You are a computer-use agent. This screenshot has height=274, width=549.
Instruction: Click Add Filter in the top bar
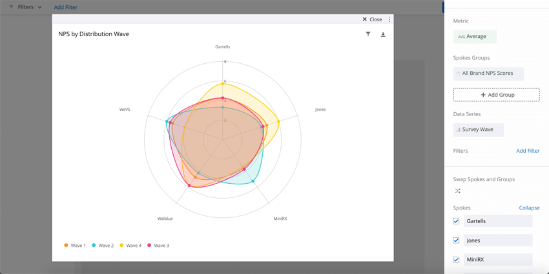point(65,8)
